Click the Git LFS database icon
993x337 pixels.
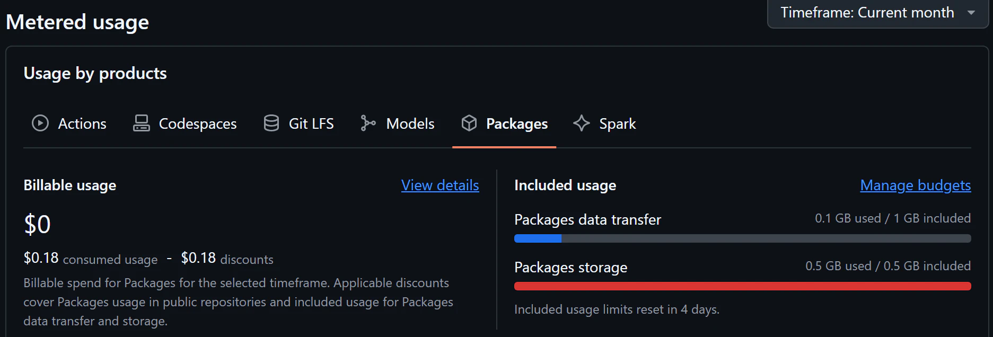point(271,123)
